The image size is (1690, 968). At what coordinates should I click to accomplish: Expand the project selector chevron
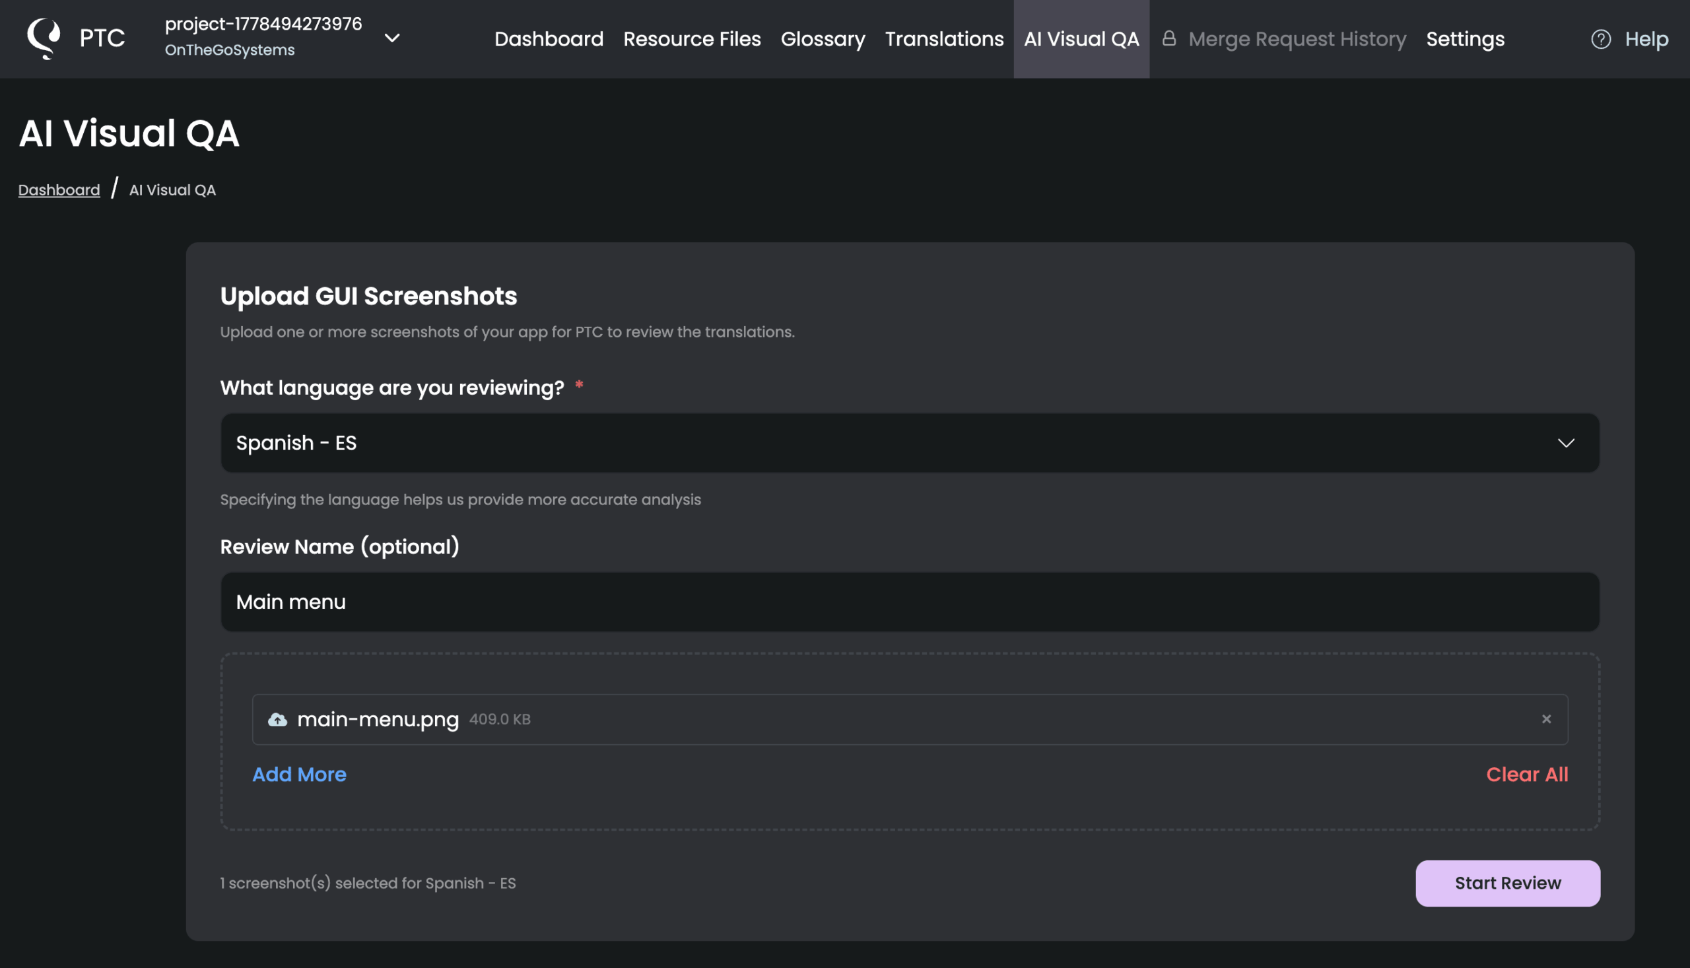coord(392,38)
